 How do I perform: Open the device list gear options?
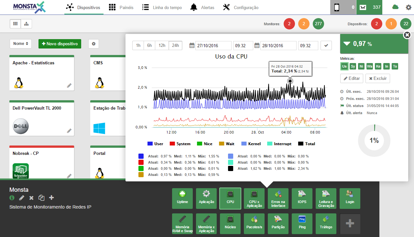(93, 44)
